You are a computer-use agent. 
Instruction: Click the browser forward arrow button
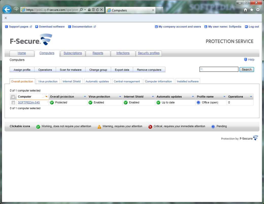coord(16,10)
